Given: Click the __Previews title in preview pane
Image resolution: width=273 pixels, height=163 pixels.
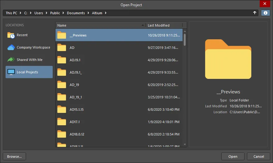Looking at the screenshot, I should pyautogui.click(x=228, y=92).
